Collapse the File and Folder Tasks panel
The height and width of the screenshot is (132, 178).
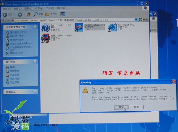(35, 27)
